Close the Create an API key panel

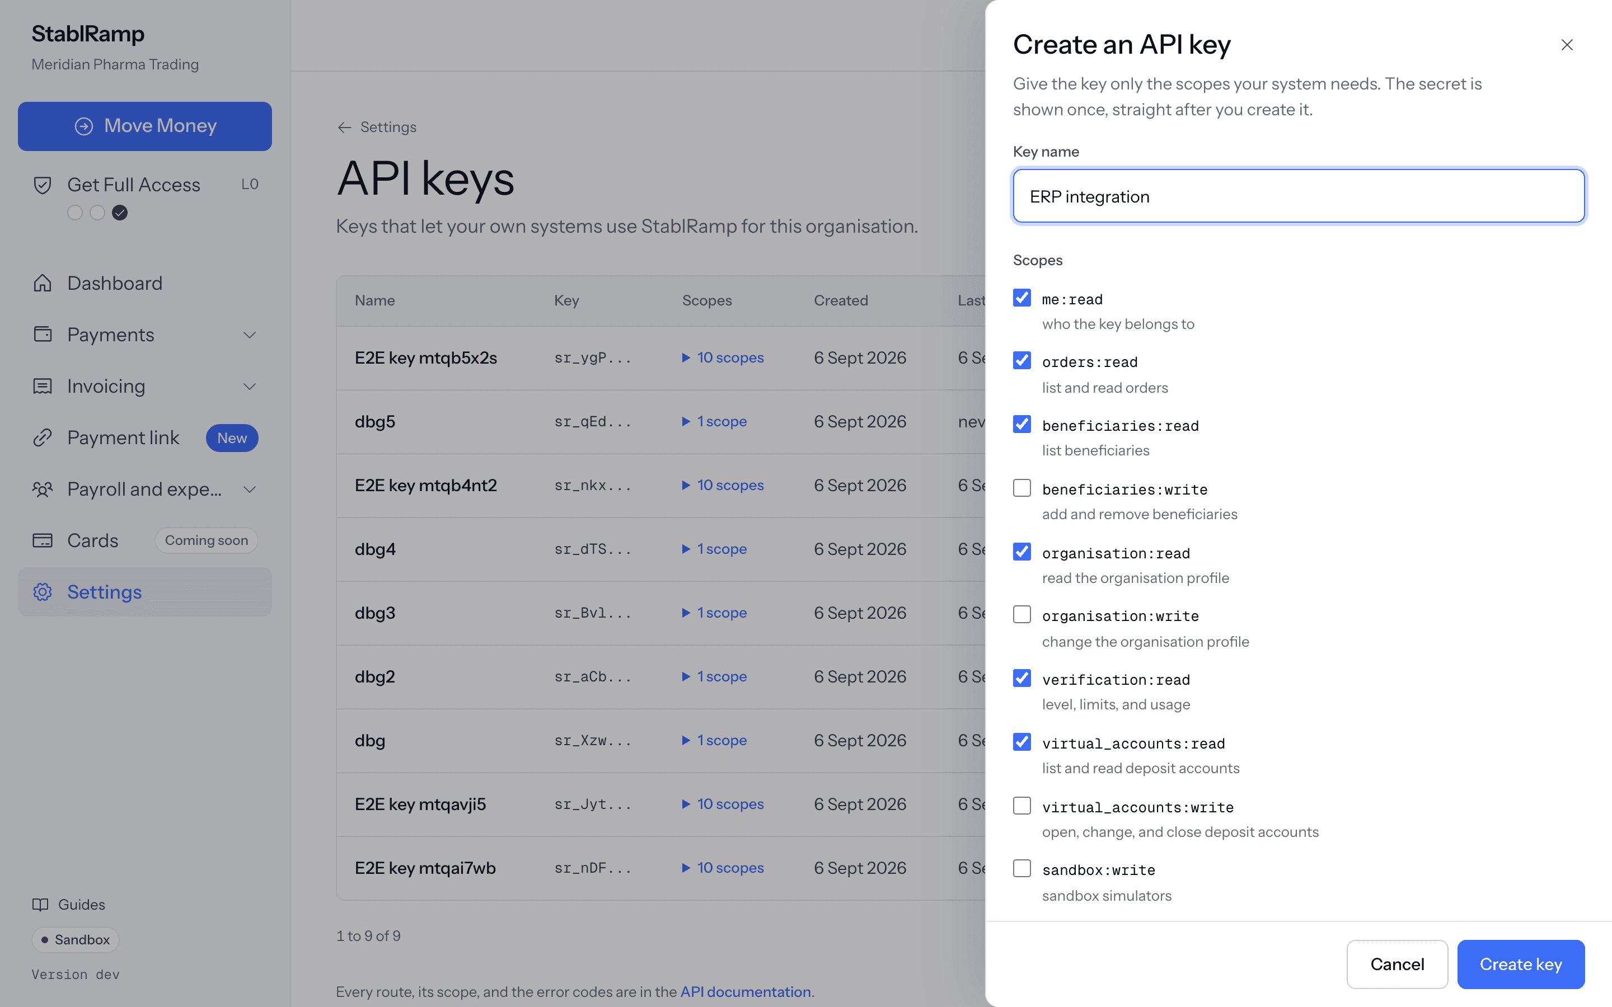[1567, 45]
